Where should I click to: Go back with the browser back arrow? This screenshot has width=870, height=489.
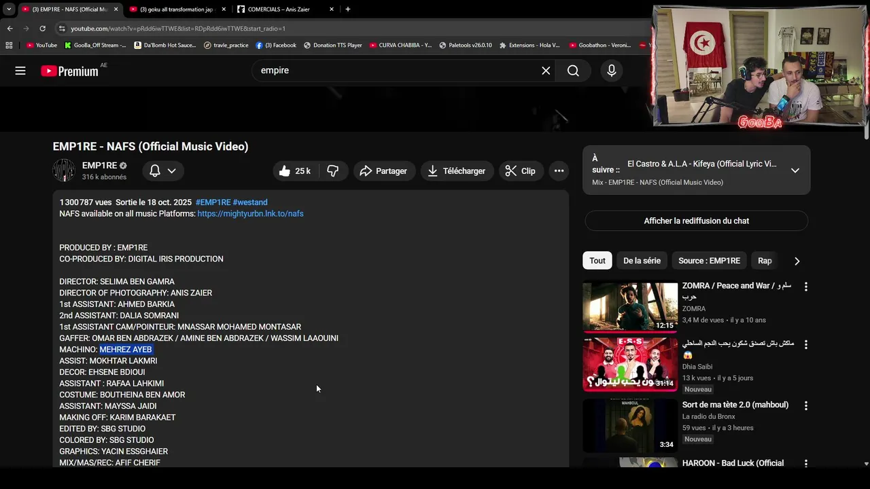[10, 29]
